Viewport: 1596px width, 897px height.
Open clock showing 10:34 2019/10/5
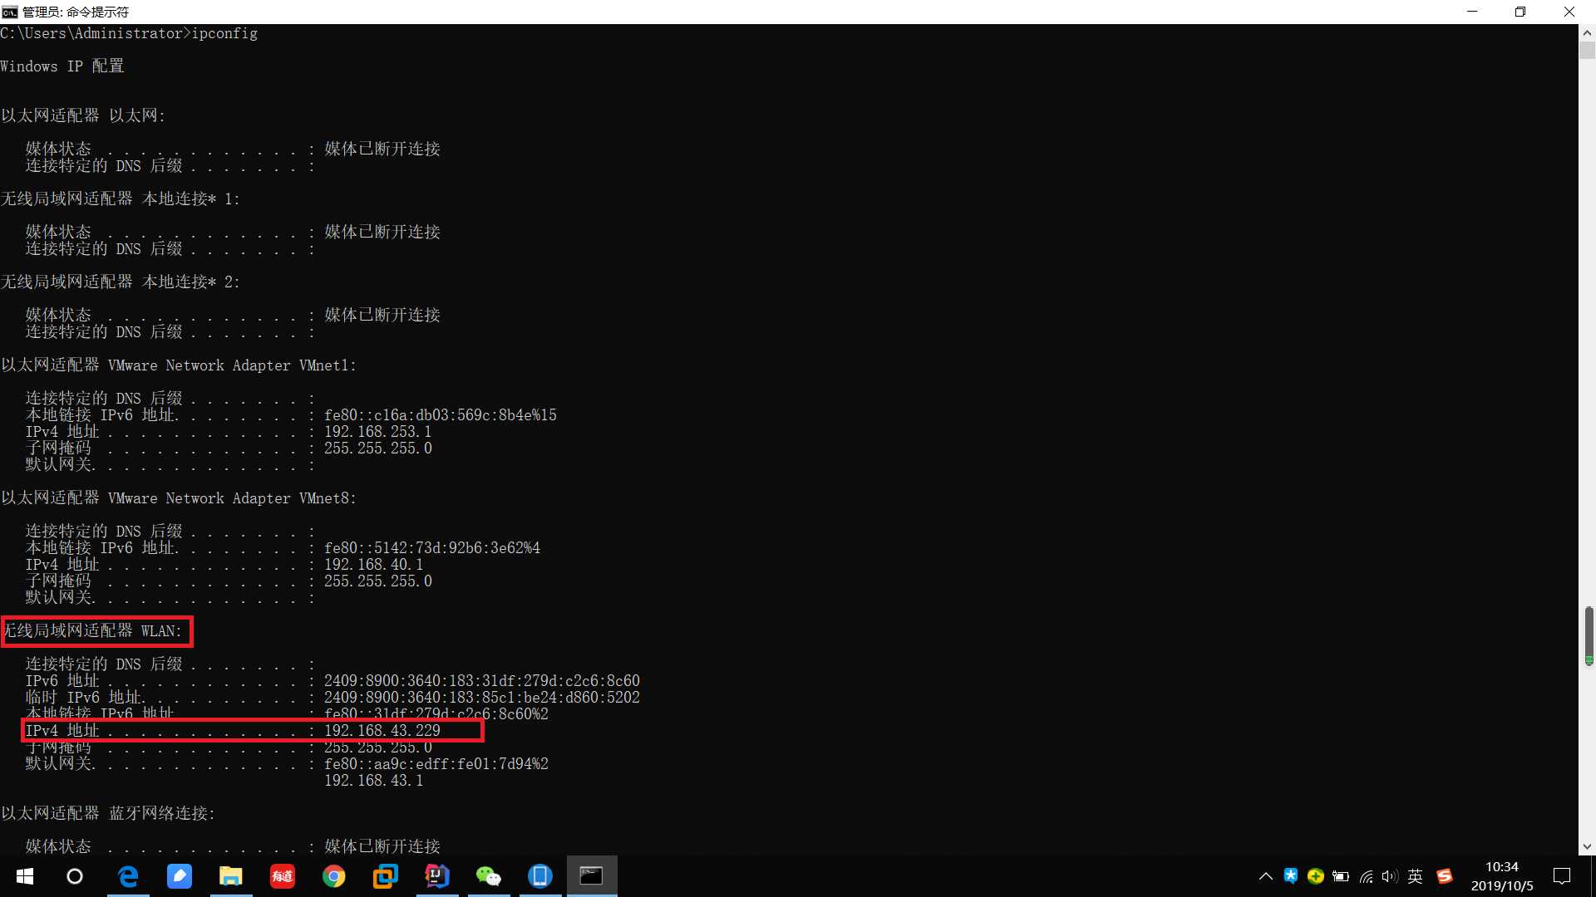pyautogui.click(x=1502, y=876)
